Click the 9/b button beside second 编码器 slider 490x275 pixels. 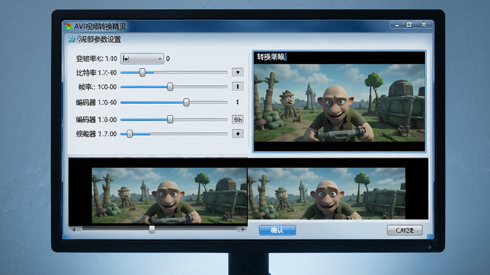tap(237, 119)
